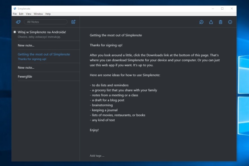This screenshot has height=166, width=249.
Task: Open the Window menu
Action: 38,14
